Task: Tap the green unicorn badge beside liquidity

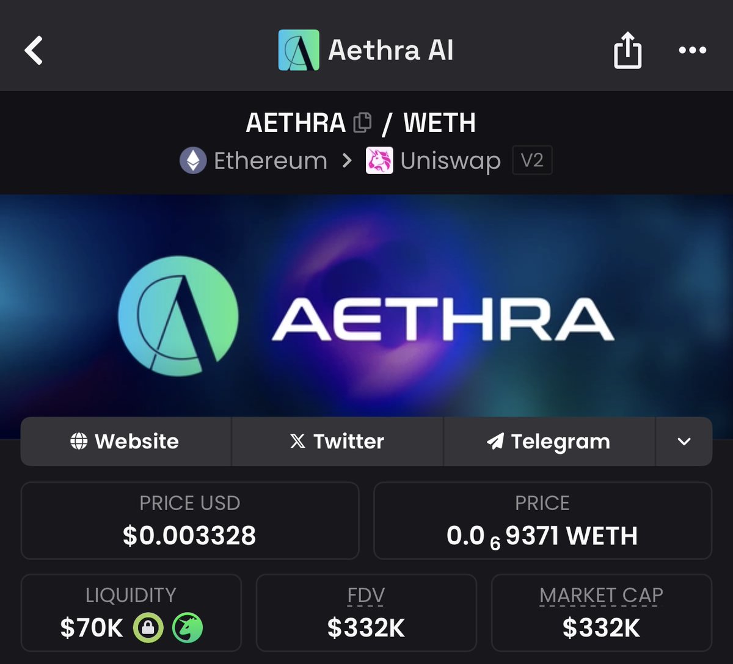Action: [x=188, y=627]
